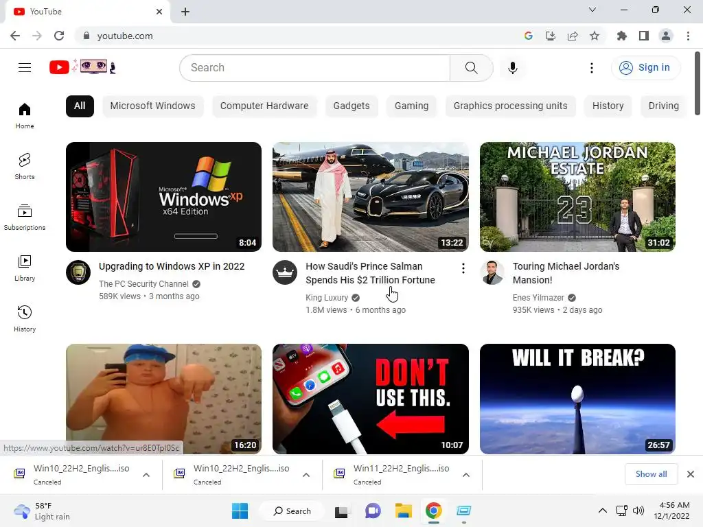Bookmark this page with the star icon

coord(595,36)
